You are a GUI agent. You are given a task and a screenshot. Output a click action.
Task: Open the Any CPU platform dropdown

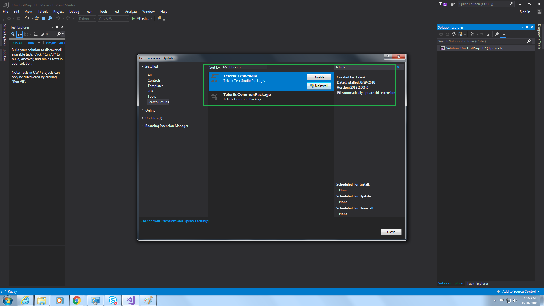tap(114, 18)
